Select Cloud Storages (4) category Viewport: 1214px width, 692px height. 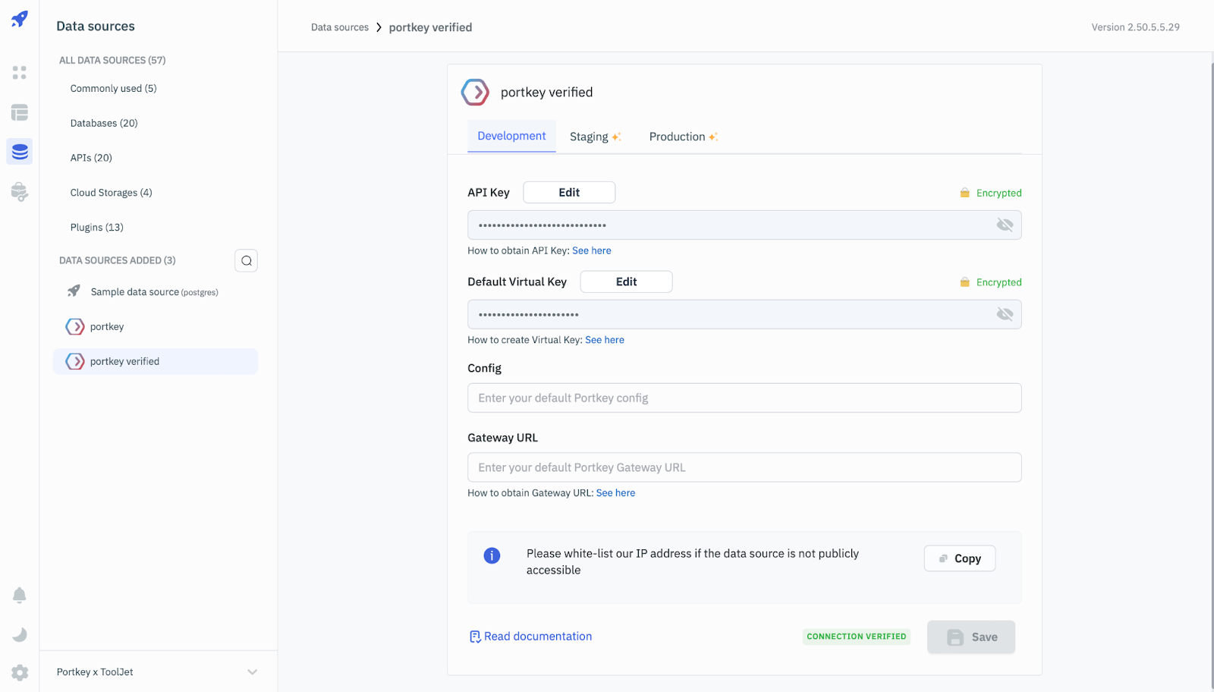pos(112,193)
